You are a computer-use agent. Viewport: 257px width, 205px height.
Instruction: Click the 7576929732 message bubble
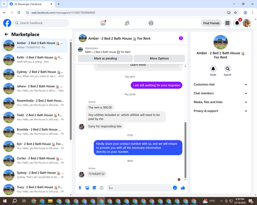96,174
